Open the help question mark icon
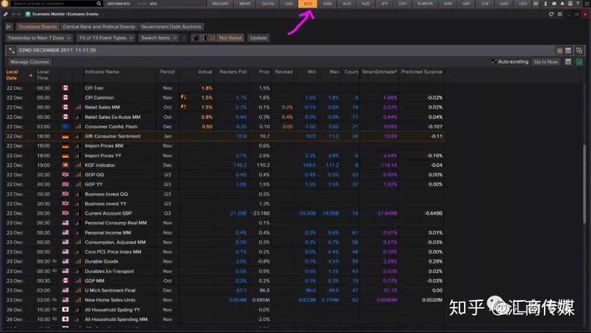Image resolution: width=591 pixels, height=333 pixels. click(x=577, y=3)
